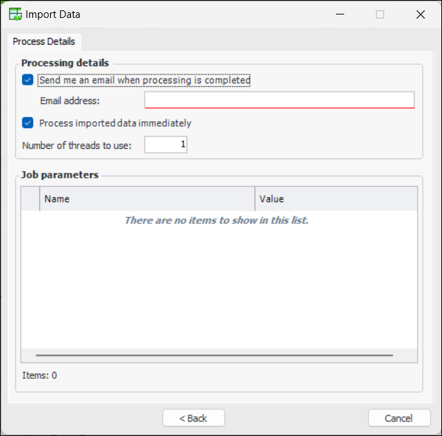Viewport: 442px width, 436px height.
Task: Click the 'Send me an email' label text
Action: pos(145,80)
